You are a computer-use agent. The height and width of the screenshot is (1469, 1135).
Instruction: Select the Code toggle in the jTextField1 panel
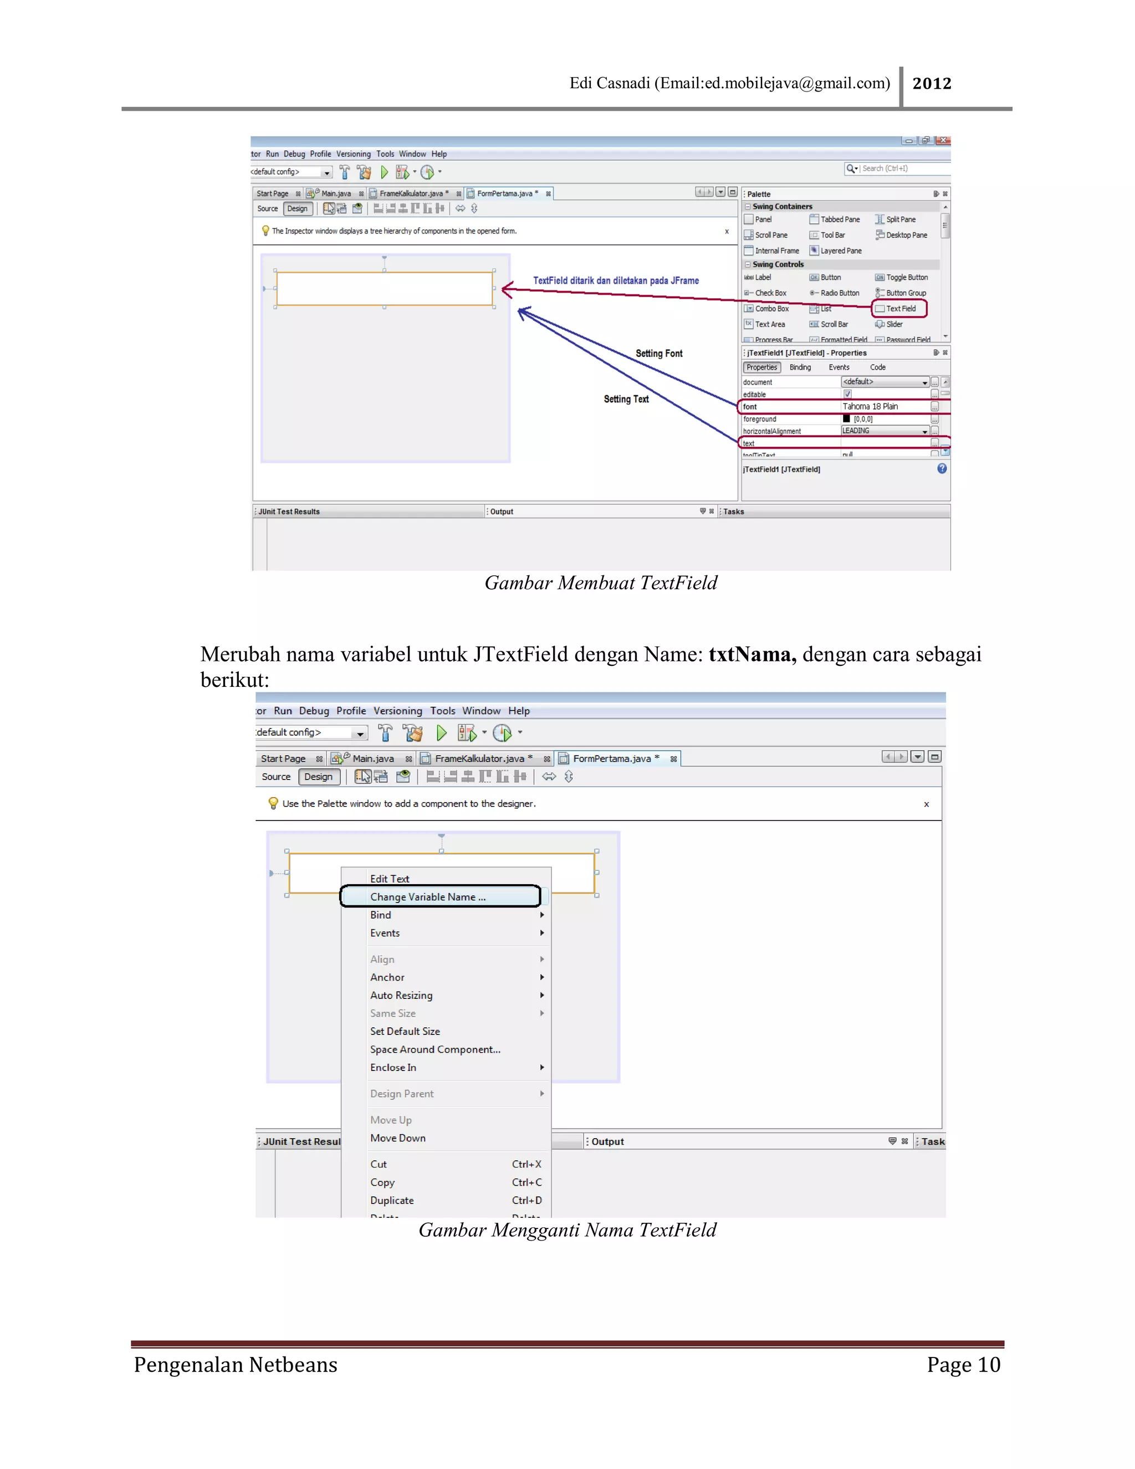click(x=878, y=367)
